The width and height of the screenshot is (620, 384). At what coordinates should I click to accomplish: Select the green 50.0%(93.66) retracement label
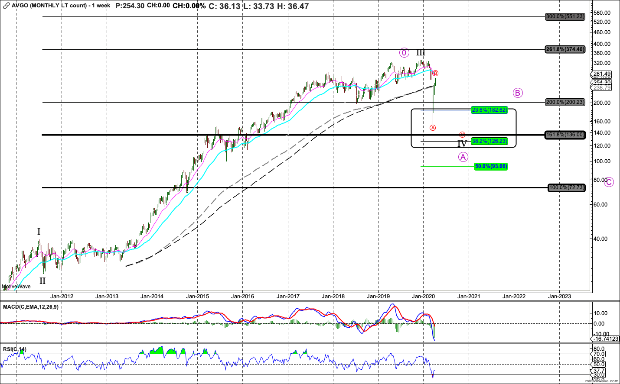[491, 166]
